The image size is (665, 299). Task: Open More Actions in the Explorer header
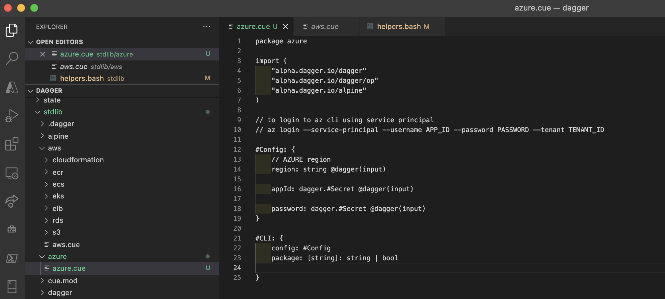207,27
